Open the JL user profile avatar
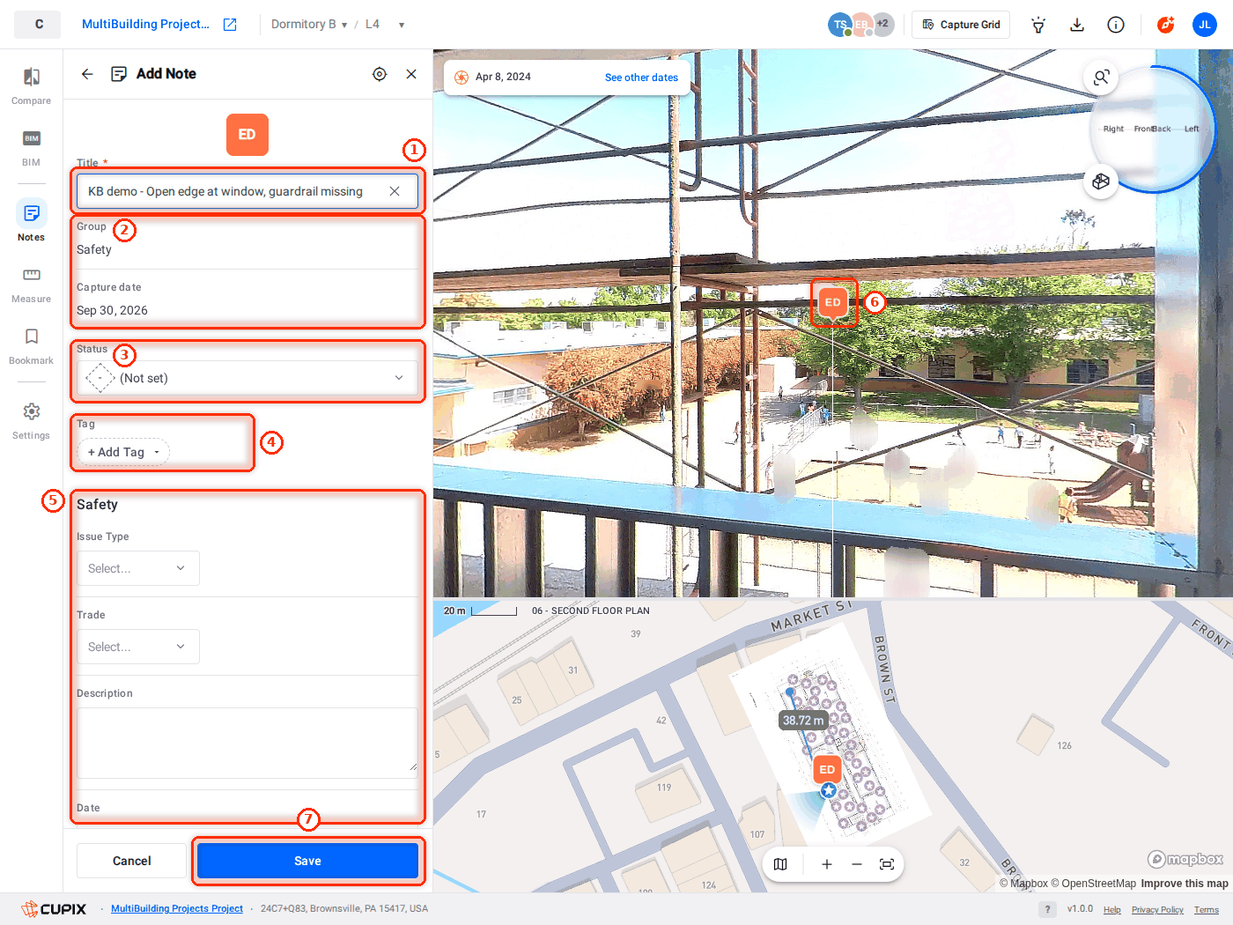The width and height of the screenshot is (1233, 925). point(1205,25)
